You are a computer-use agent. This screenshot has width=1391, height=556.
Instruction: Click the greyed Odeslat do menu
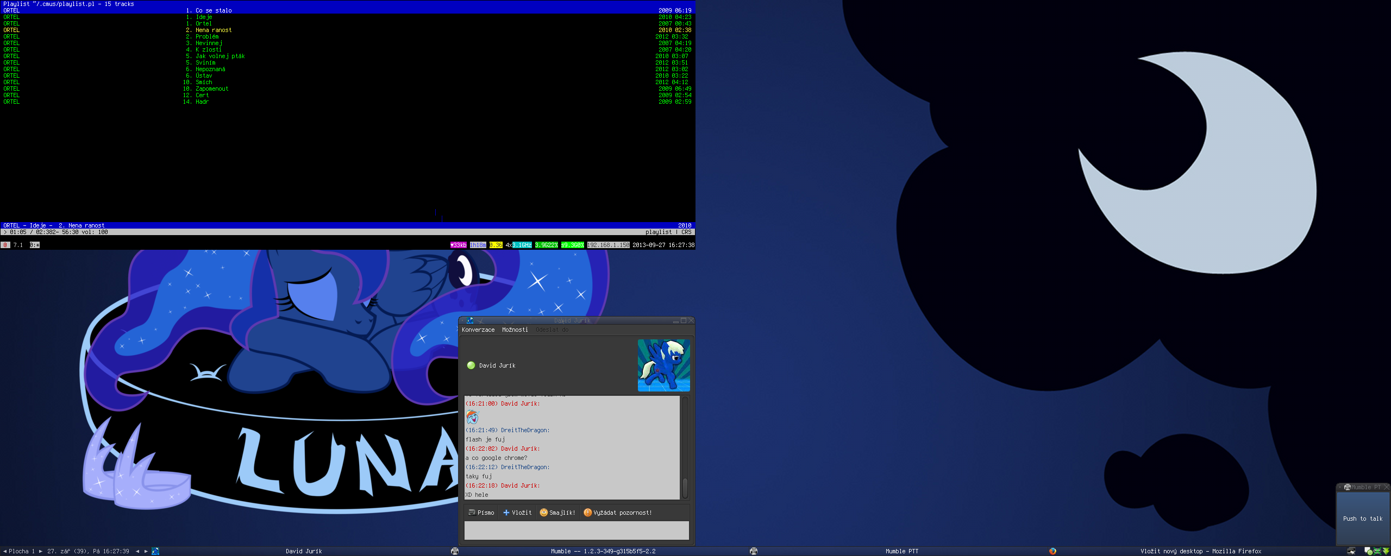tap(552, 330)
